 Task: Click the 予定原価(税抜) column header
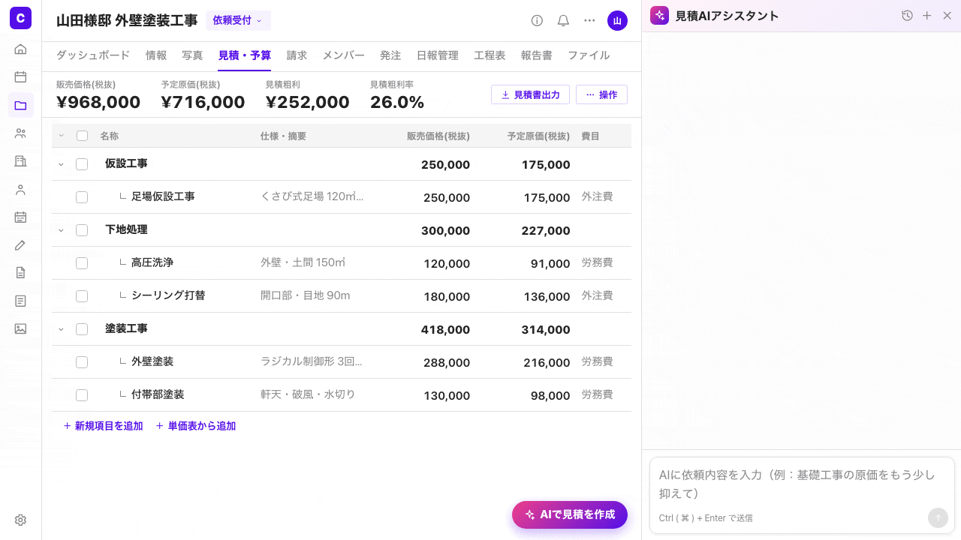pos(538,136)
